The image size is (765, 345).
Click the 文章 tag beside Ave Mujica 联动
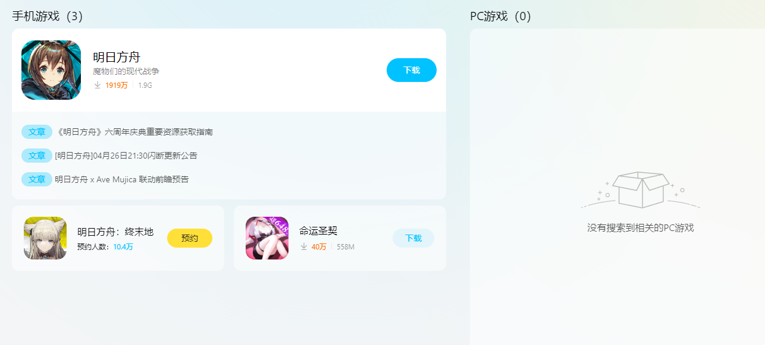[37, 179]
